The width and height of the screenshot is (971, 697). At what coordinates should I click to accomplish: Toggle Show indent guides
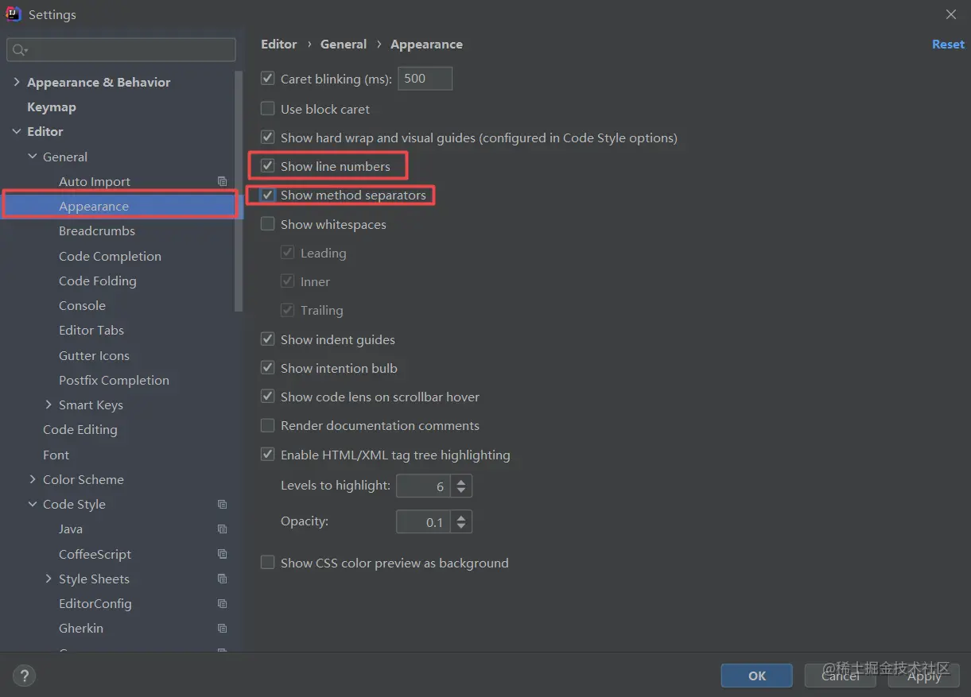click(x=268, y=339)
